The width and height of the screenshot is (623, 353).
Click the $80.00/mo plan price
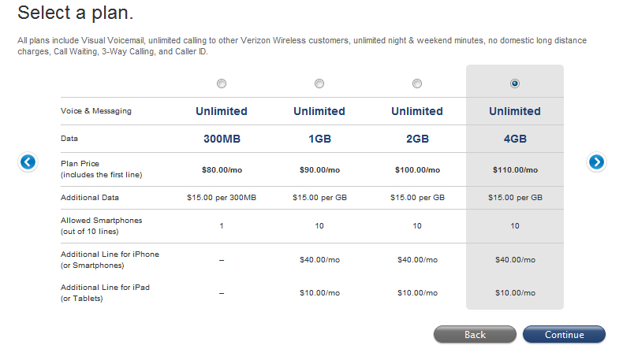point(221,170)
